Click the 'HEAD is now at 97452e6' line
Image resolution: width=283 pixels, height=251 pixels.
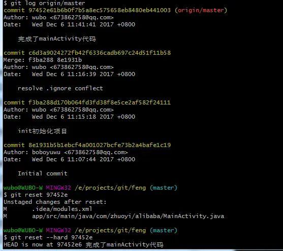pos(83,245)
